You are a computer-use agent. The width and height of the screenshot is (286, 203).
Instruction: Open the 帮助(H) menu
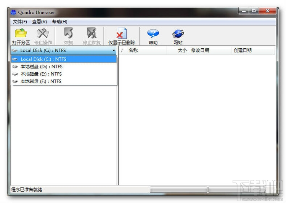click(x=59, y=22)
